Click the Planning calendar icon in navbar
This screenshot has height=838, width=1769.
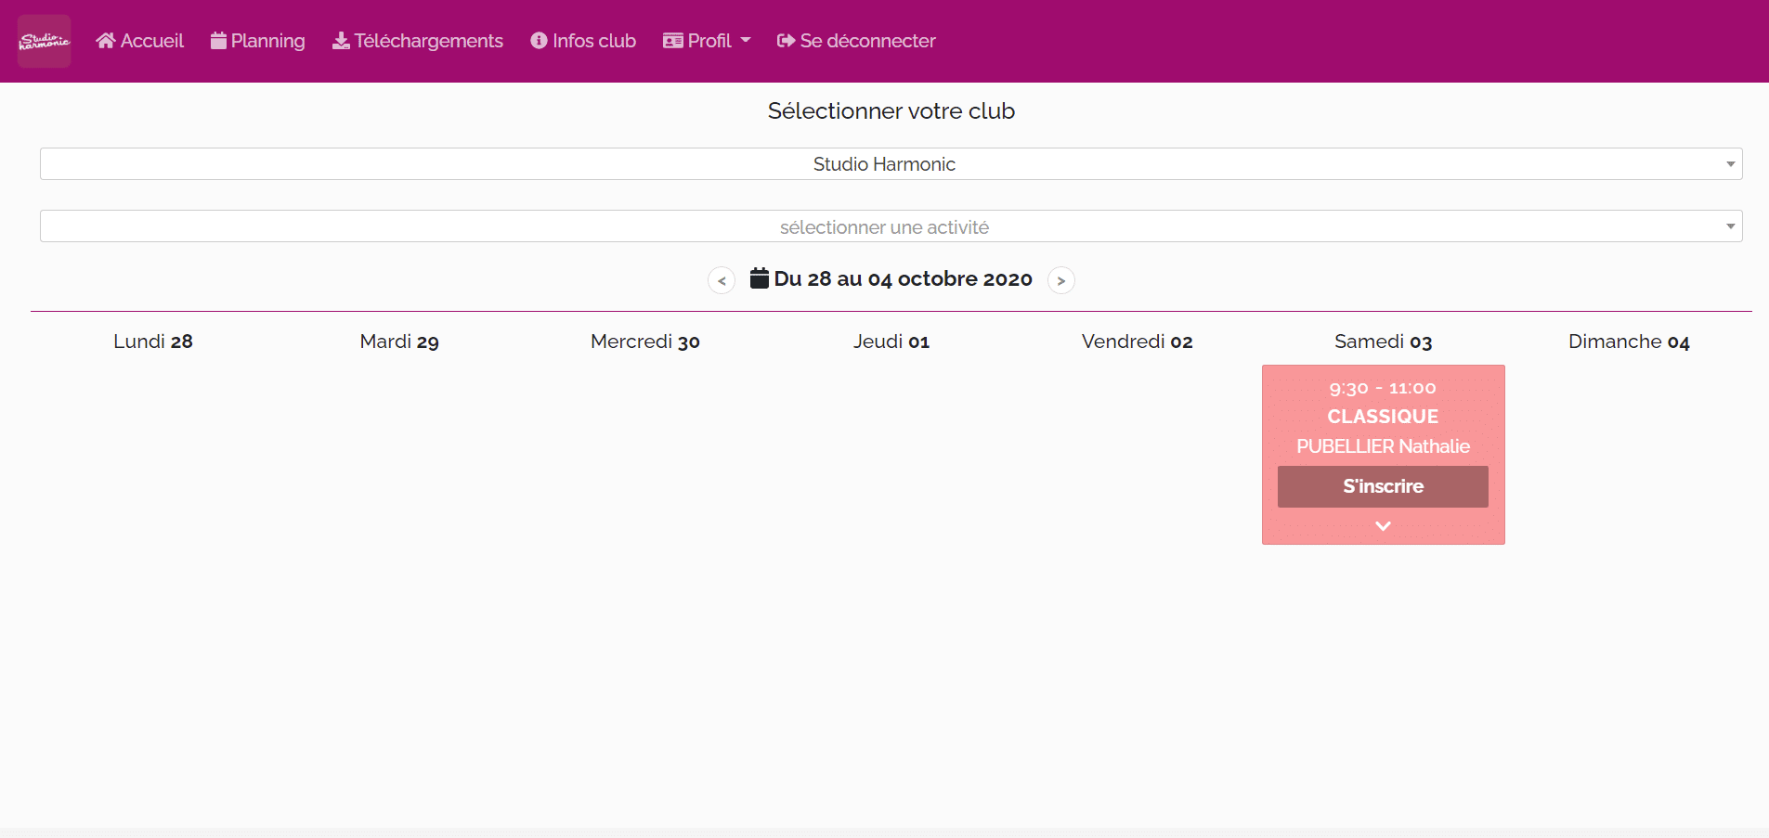pos(218,41)
